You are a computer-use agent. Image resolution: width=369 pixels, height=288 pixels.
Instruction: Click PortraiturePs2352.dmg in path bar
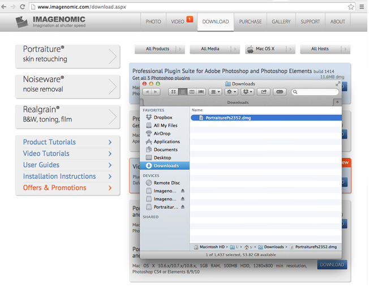click(314, 247)
